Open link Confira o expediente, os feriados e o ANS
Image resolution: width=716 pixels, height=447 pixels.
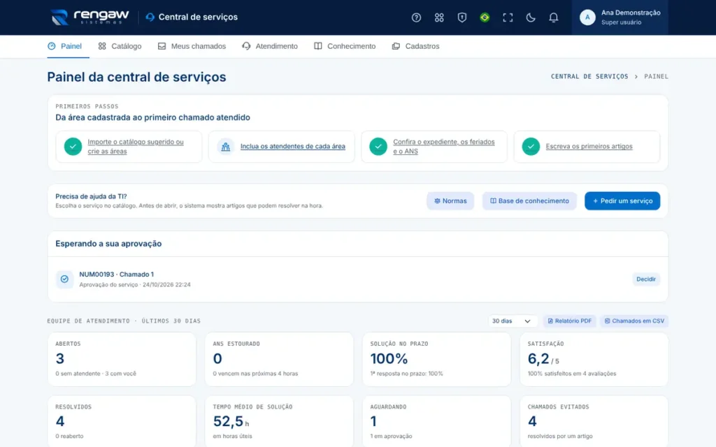click(444, 147)
